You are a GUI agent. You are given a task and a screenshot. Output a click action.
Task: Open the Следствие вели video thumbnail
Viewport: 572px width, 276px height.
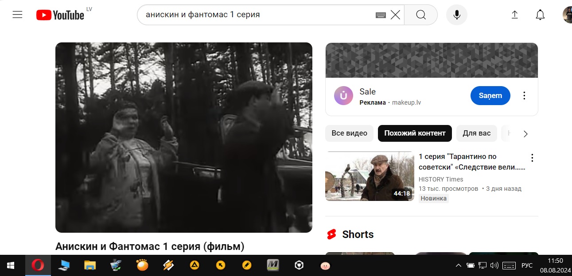(x=370, y=176)
